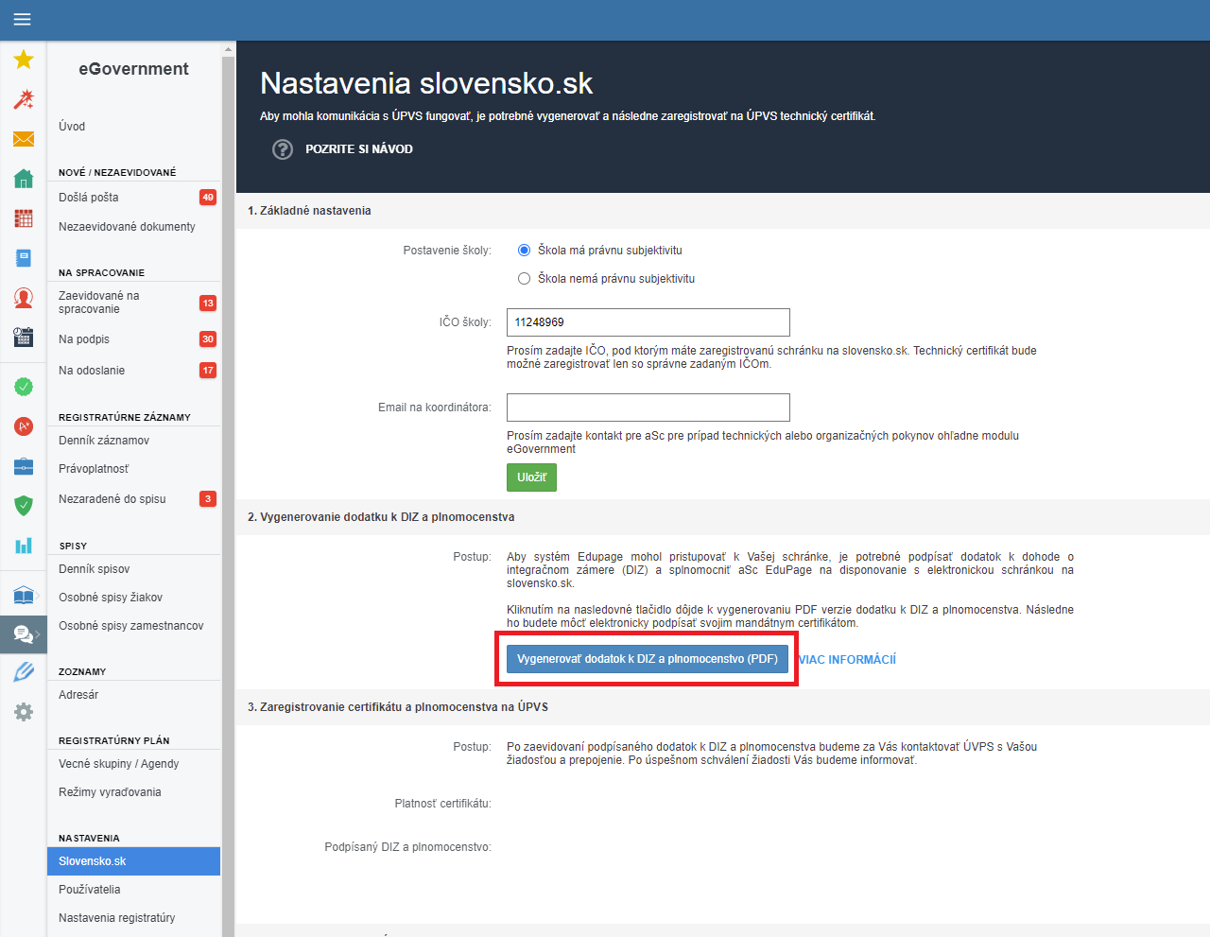Open the gray gear settings icon
The height and width of the screenshot is (937, 1210).
pyautogui.click(x=24, y=712)
